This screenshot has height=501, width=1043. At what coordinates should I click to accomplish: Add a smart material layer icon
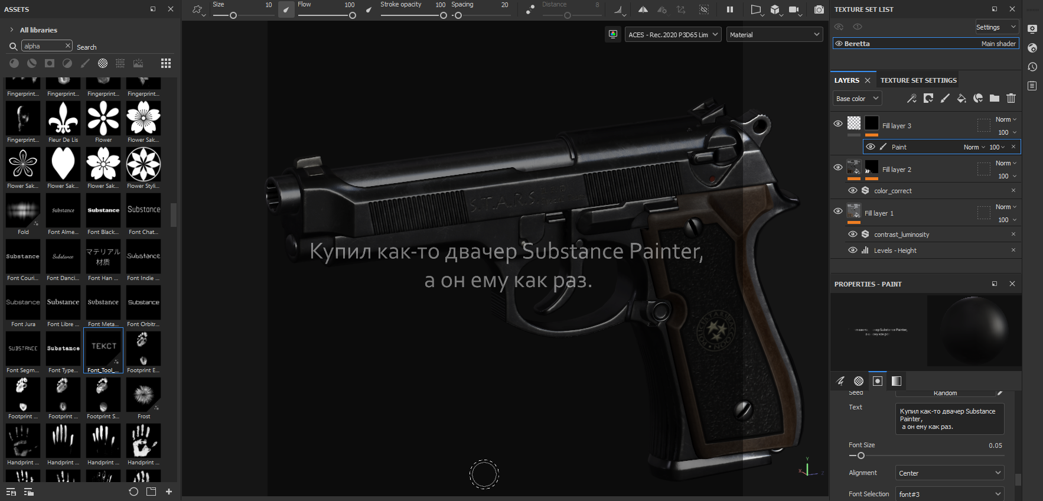[978, 99]
